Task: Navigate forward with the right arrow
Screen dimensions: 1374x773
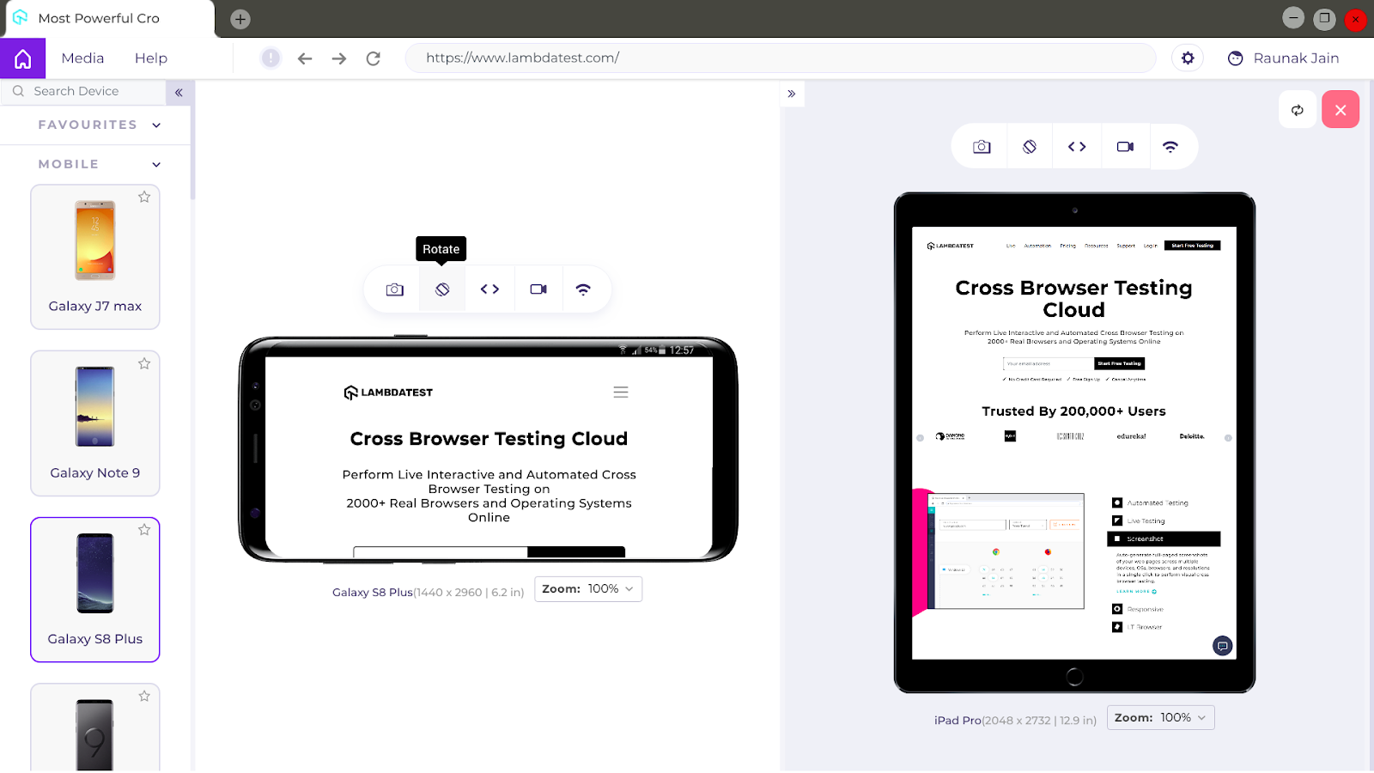Action: pos(339,58)
